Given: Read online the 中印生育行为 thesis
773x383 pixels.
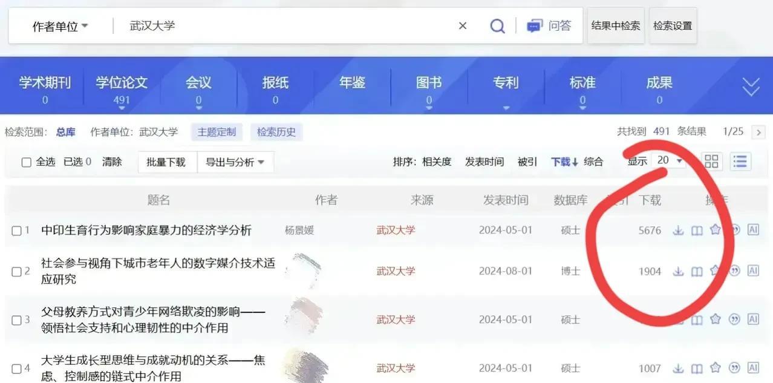Looking at the screenshot, I should tap(697, 230).
